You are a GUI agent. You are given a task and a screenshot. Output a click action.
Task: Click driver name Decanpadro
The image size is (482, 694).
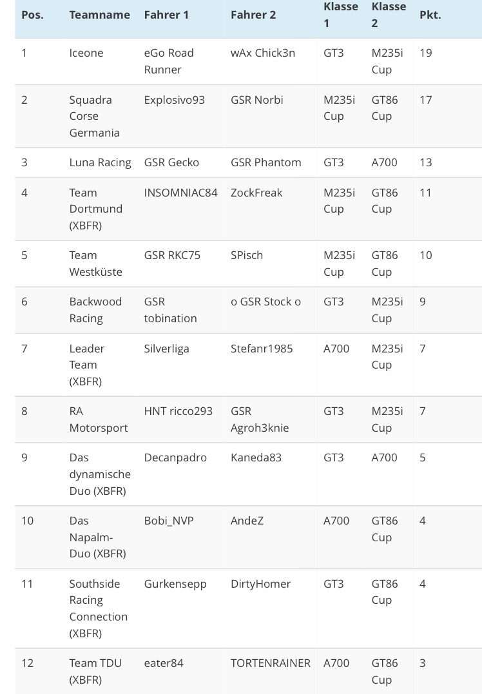coord(175,458)
